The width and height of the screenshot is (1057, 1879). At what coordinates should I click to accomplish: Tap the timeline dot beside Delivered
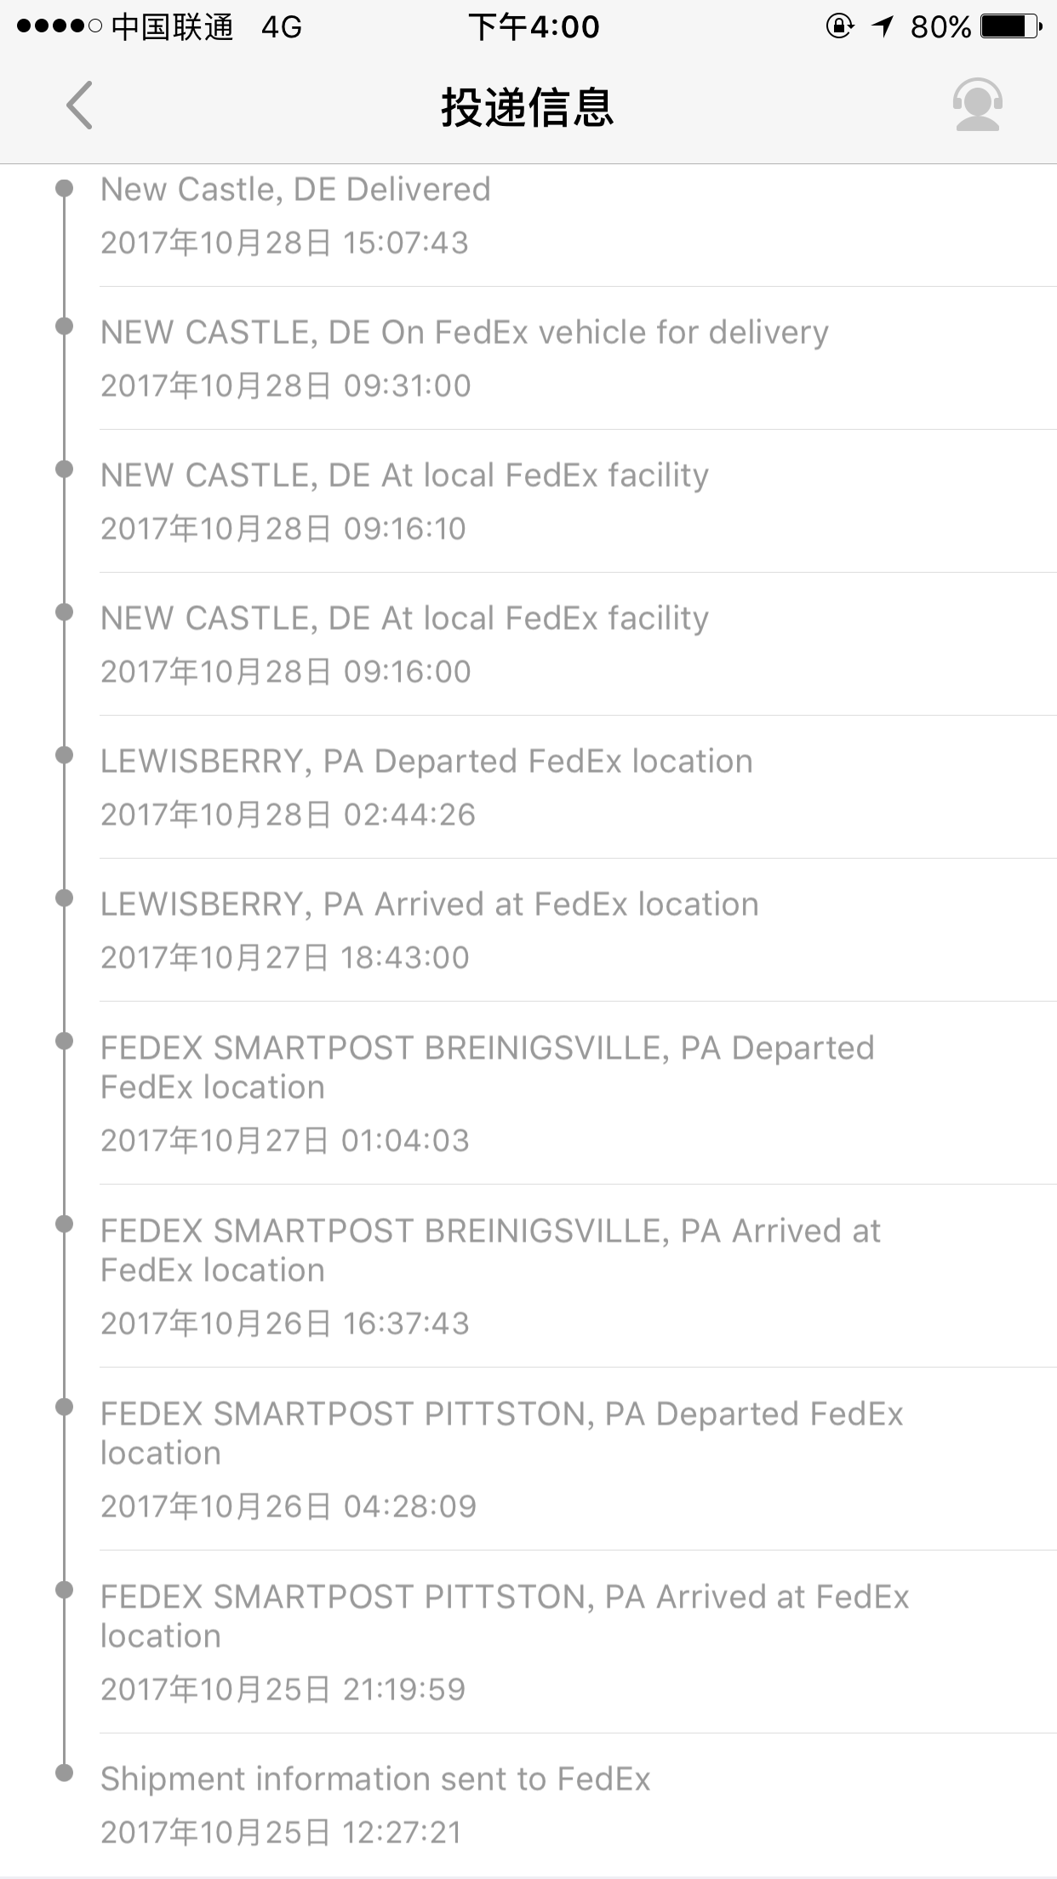[64, 188]
